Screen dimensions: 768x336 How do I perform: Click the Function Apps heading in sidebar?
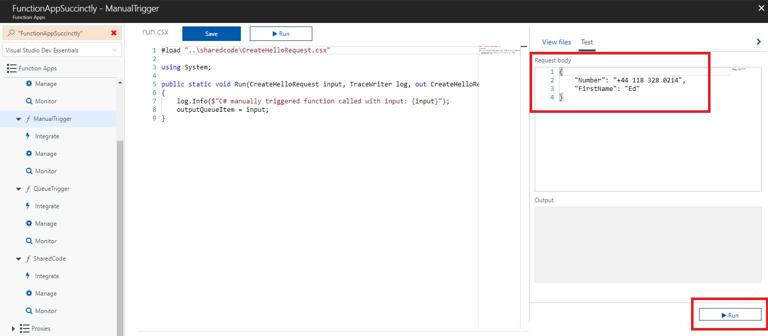37,68
